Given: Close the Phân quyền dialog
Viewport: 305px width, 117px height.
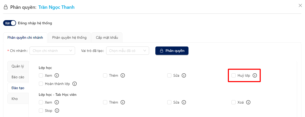Looking at the screenshot, I should [x=300, y=6].
